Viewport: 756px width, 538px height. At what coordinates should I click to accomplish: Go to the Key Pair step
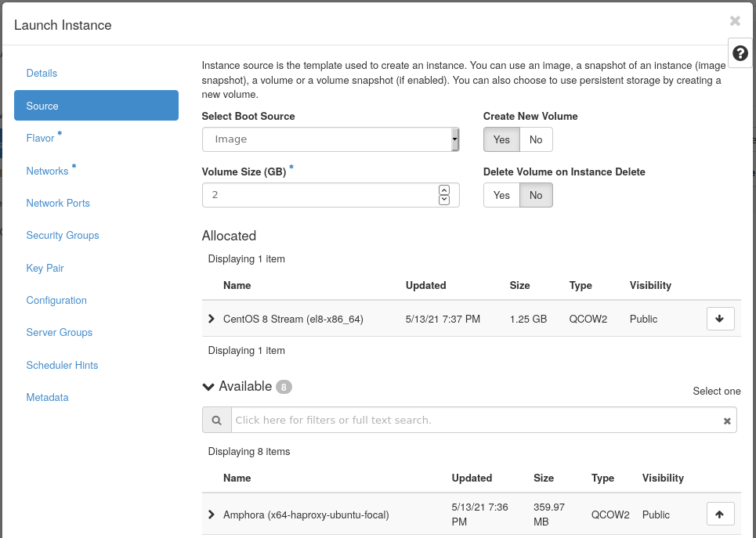(45, 268)
